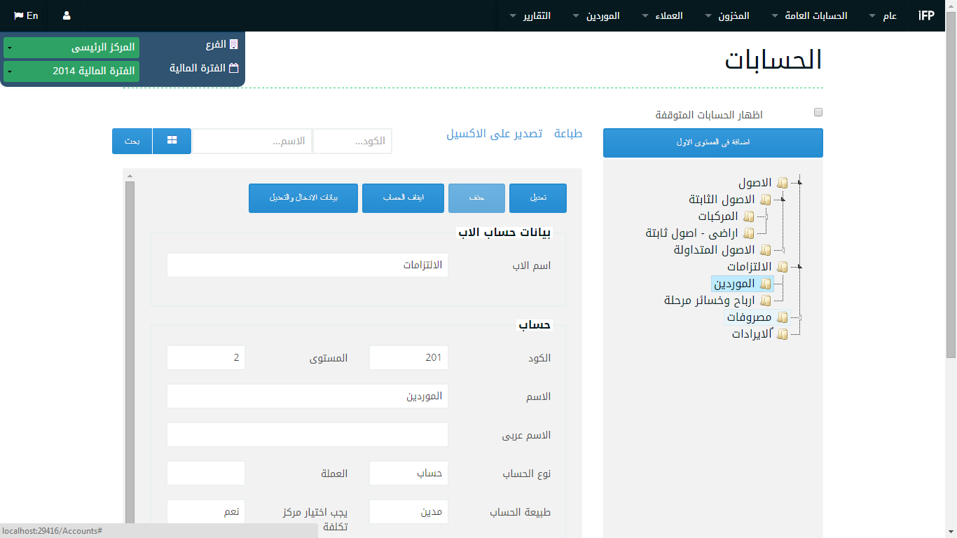Click folder icon of الايرادات node
Image resolution: width=957 pixels, height=538 pixels.
click(x=783, y=335)
